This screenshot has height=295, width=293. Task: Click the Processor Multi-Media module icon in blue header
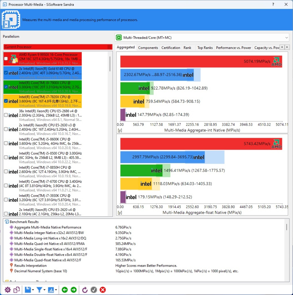point(11,20)
